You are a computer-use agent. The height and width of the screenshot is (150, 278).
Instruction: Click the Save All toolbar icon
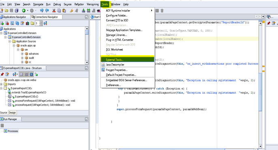click(17, 11)
